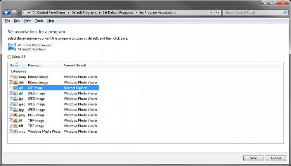Viewport: 291px width, 166px height.
Task: Click the Cancel button
Action: click(275, 158)
